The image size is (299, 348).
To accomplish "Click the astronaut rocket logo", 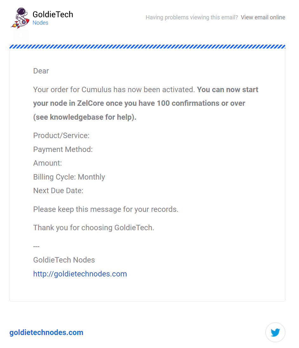I will 20,18.
